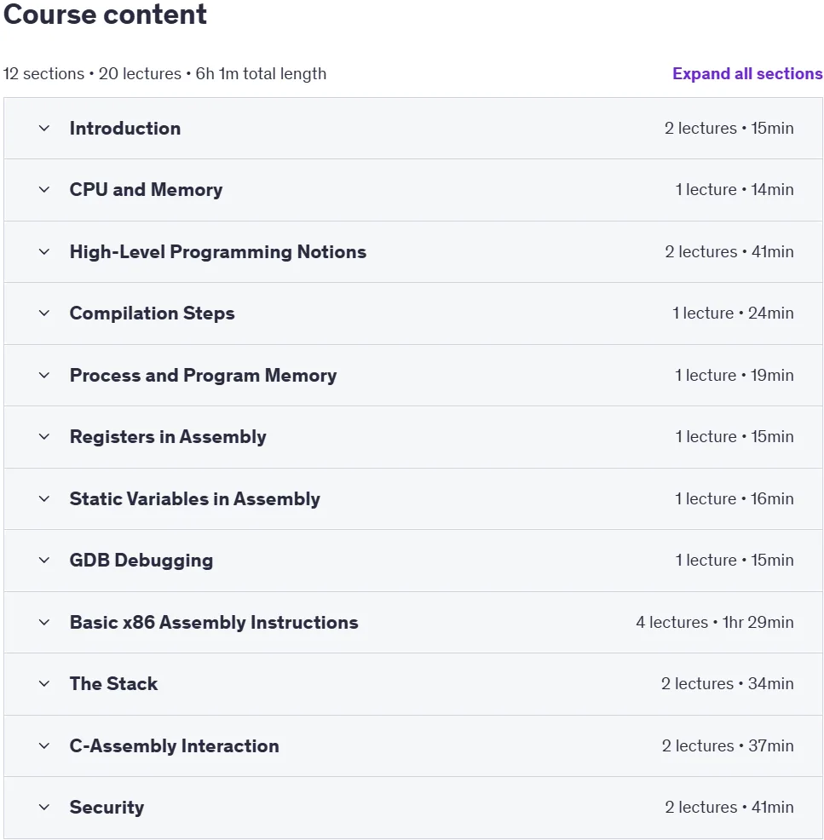This screenshot has width=824, height=840.
Task: Click chevron next to Registers in Assembly
Action: pos(44,437)
